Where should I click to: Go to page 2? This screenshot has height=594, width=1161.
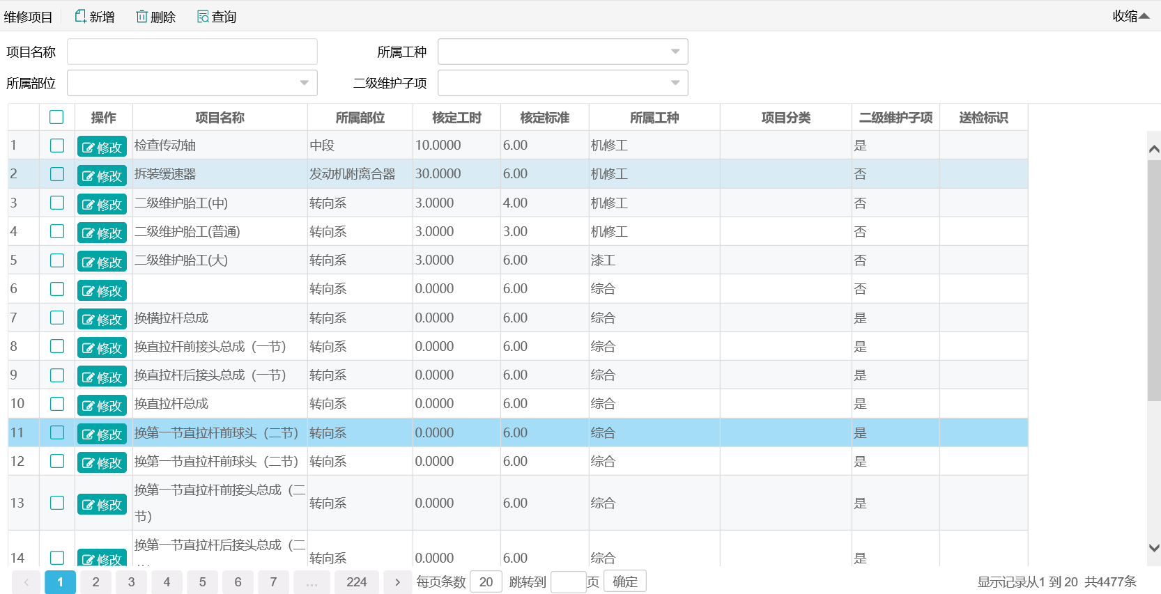[x=95, y=582]
